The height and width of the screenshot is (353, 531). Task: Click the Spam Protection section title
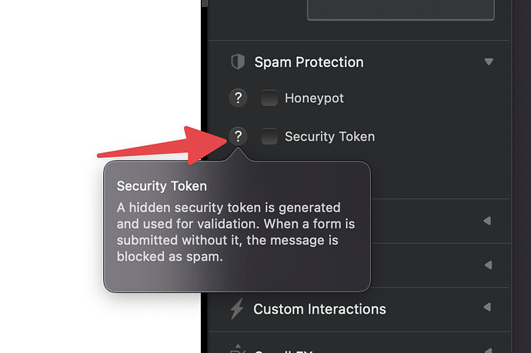309,62
